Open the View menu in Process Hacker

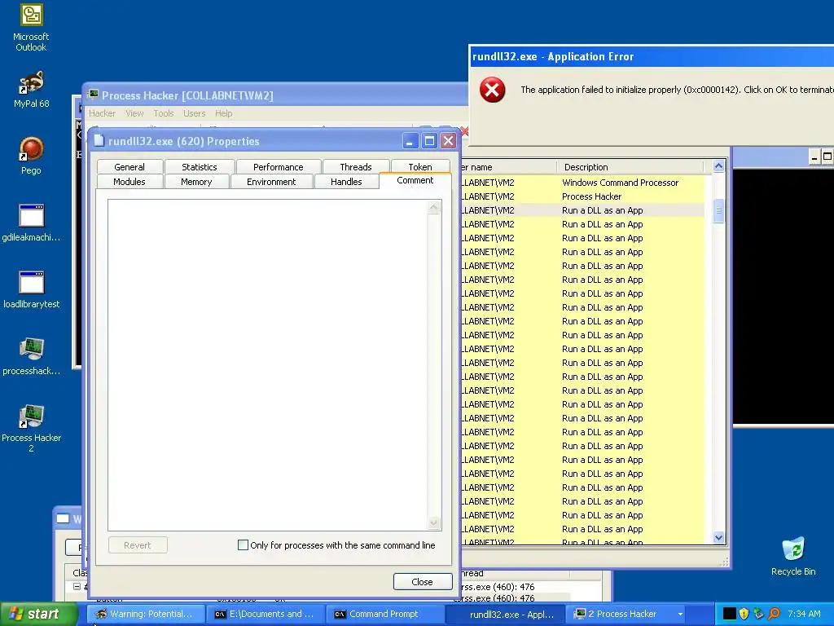point(134,113)
